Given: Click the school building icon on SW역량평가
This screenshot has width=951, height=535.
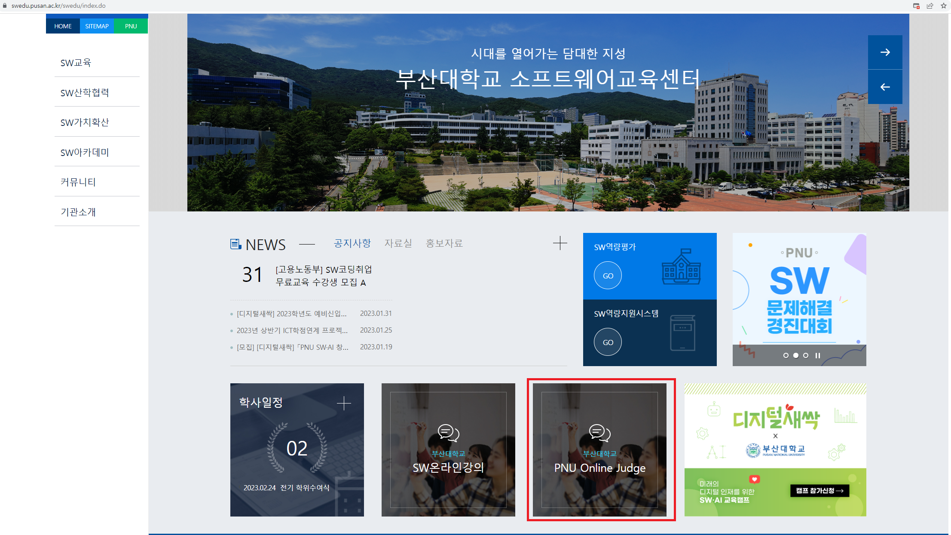Looking at the screenshot, I should (x=681, y=266).
